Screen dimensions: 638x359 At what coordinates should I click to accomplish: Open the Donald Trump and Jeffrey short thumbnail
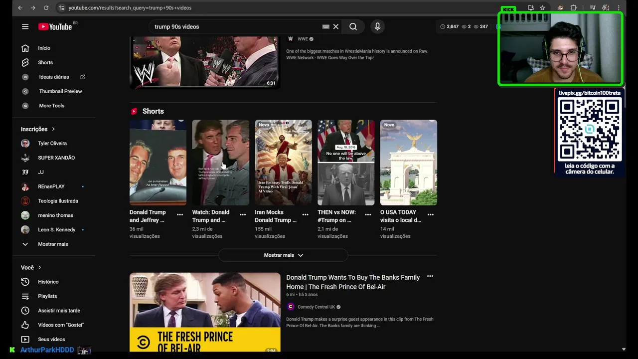click(158, 163)
